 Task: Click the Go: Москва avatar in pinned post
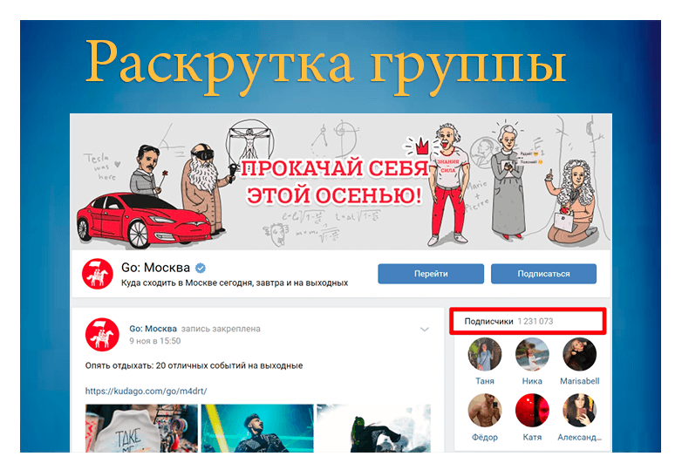coord(102,334)
